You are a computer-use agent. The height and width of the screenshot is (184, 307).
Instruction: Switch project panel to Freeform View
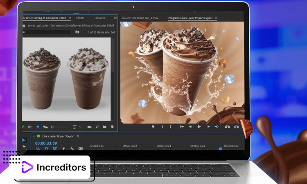click(45, 127)
